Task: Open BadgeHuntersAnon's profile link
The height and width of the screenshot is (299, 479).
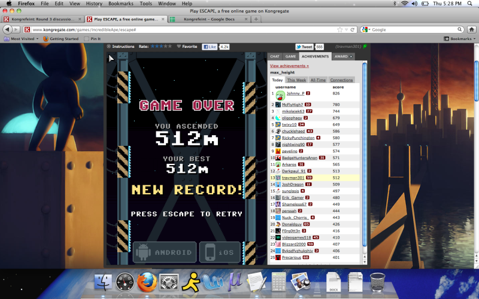Action: 299,158
